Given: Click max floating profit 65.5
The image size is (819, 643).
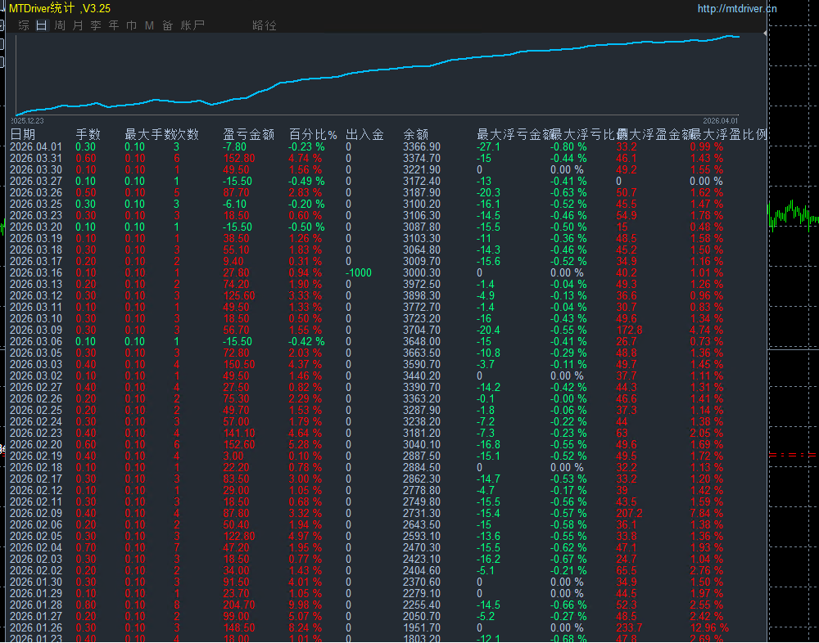Looking at the screenshot, I should tap(626, 570).
